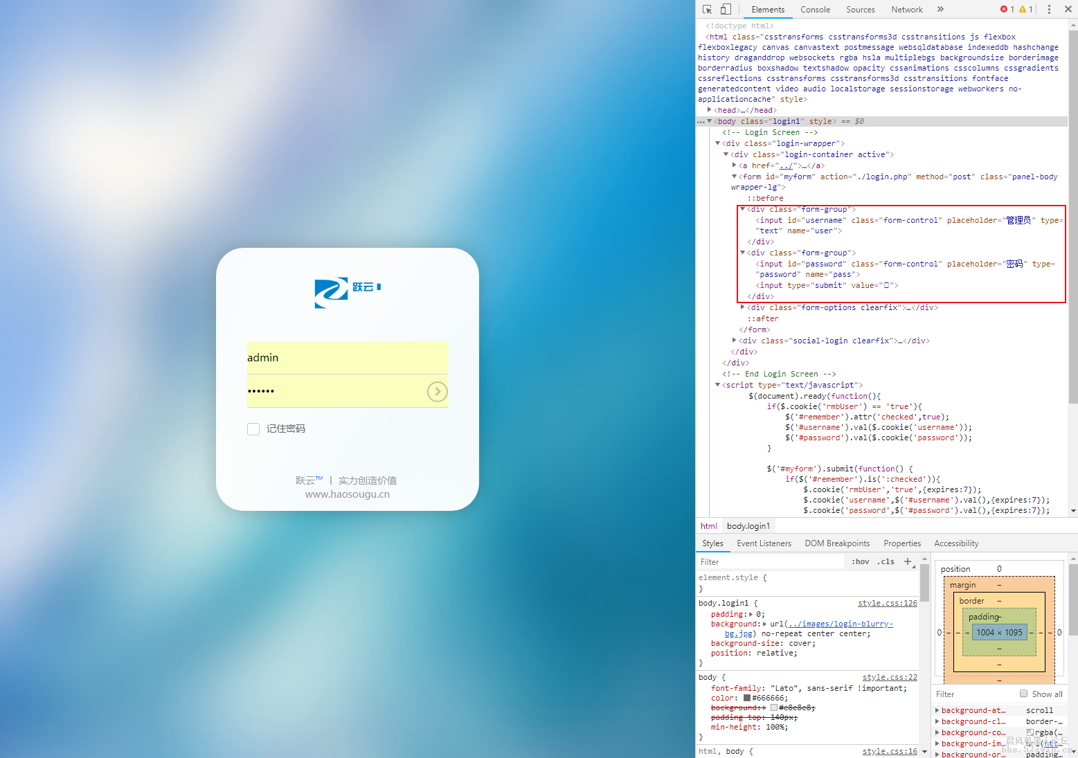Open the style.css:126 source link
The image size is (1078, 758).
887,603
